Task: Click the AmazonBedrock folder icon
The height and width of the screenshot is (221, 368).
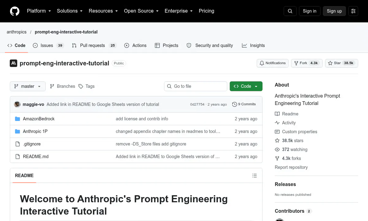Action: (17, 119)
